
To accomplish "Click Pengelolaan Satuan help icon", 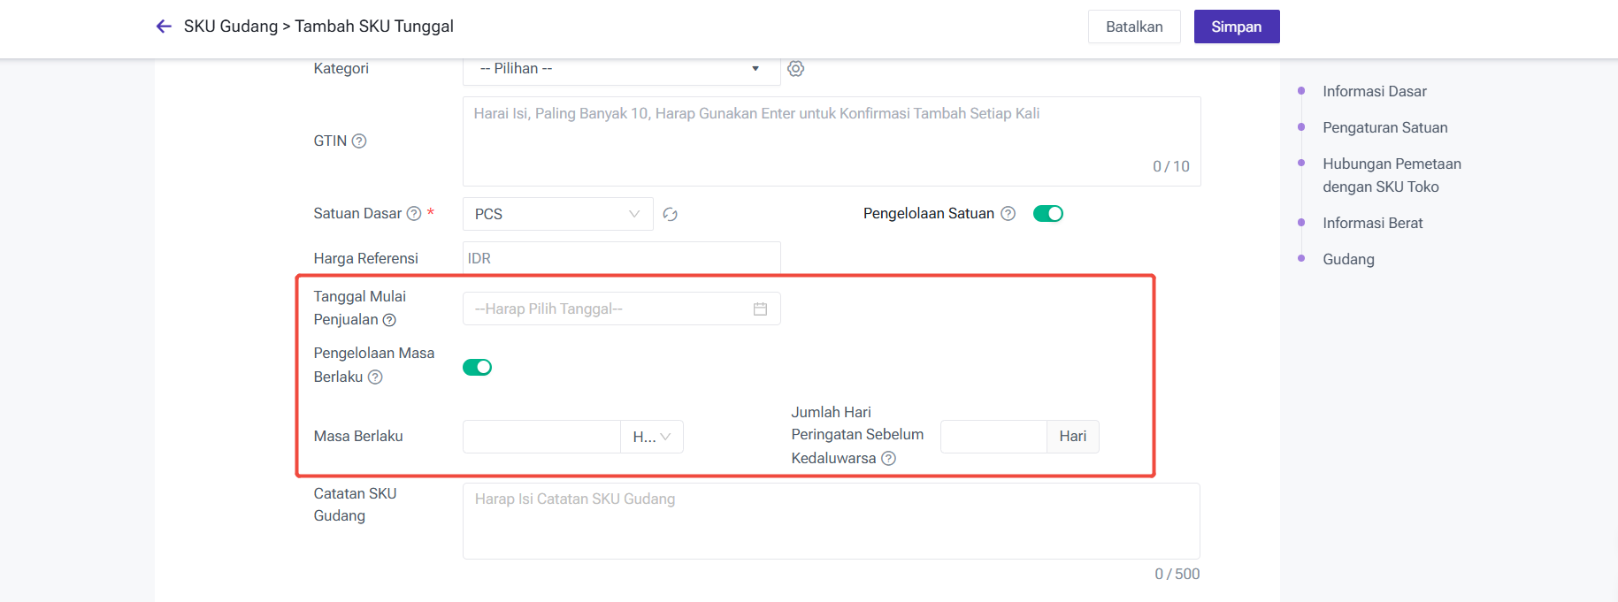I will click(1008, 214).
